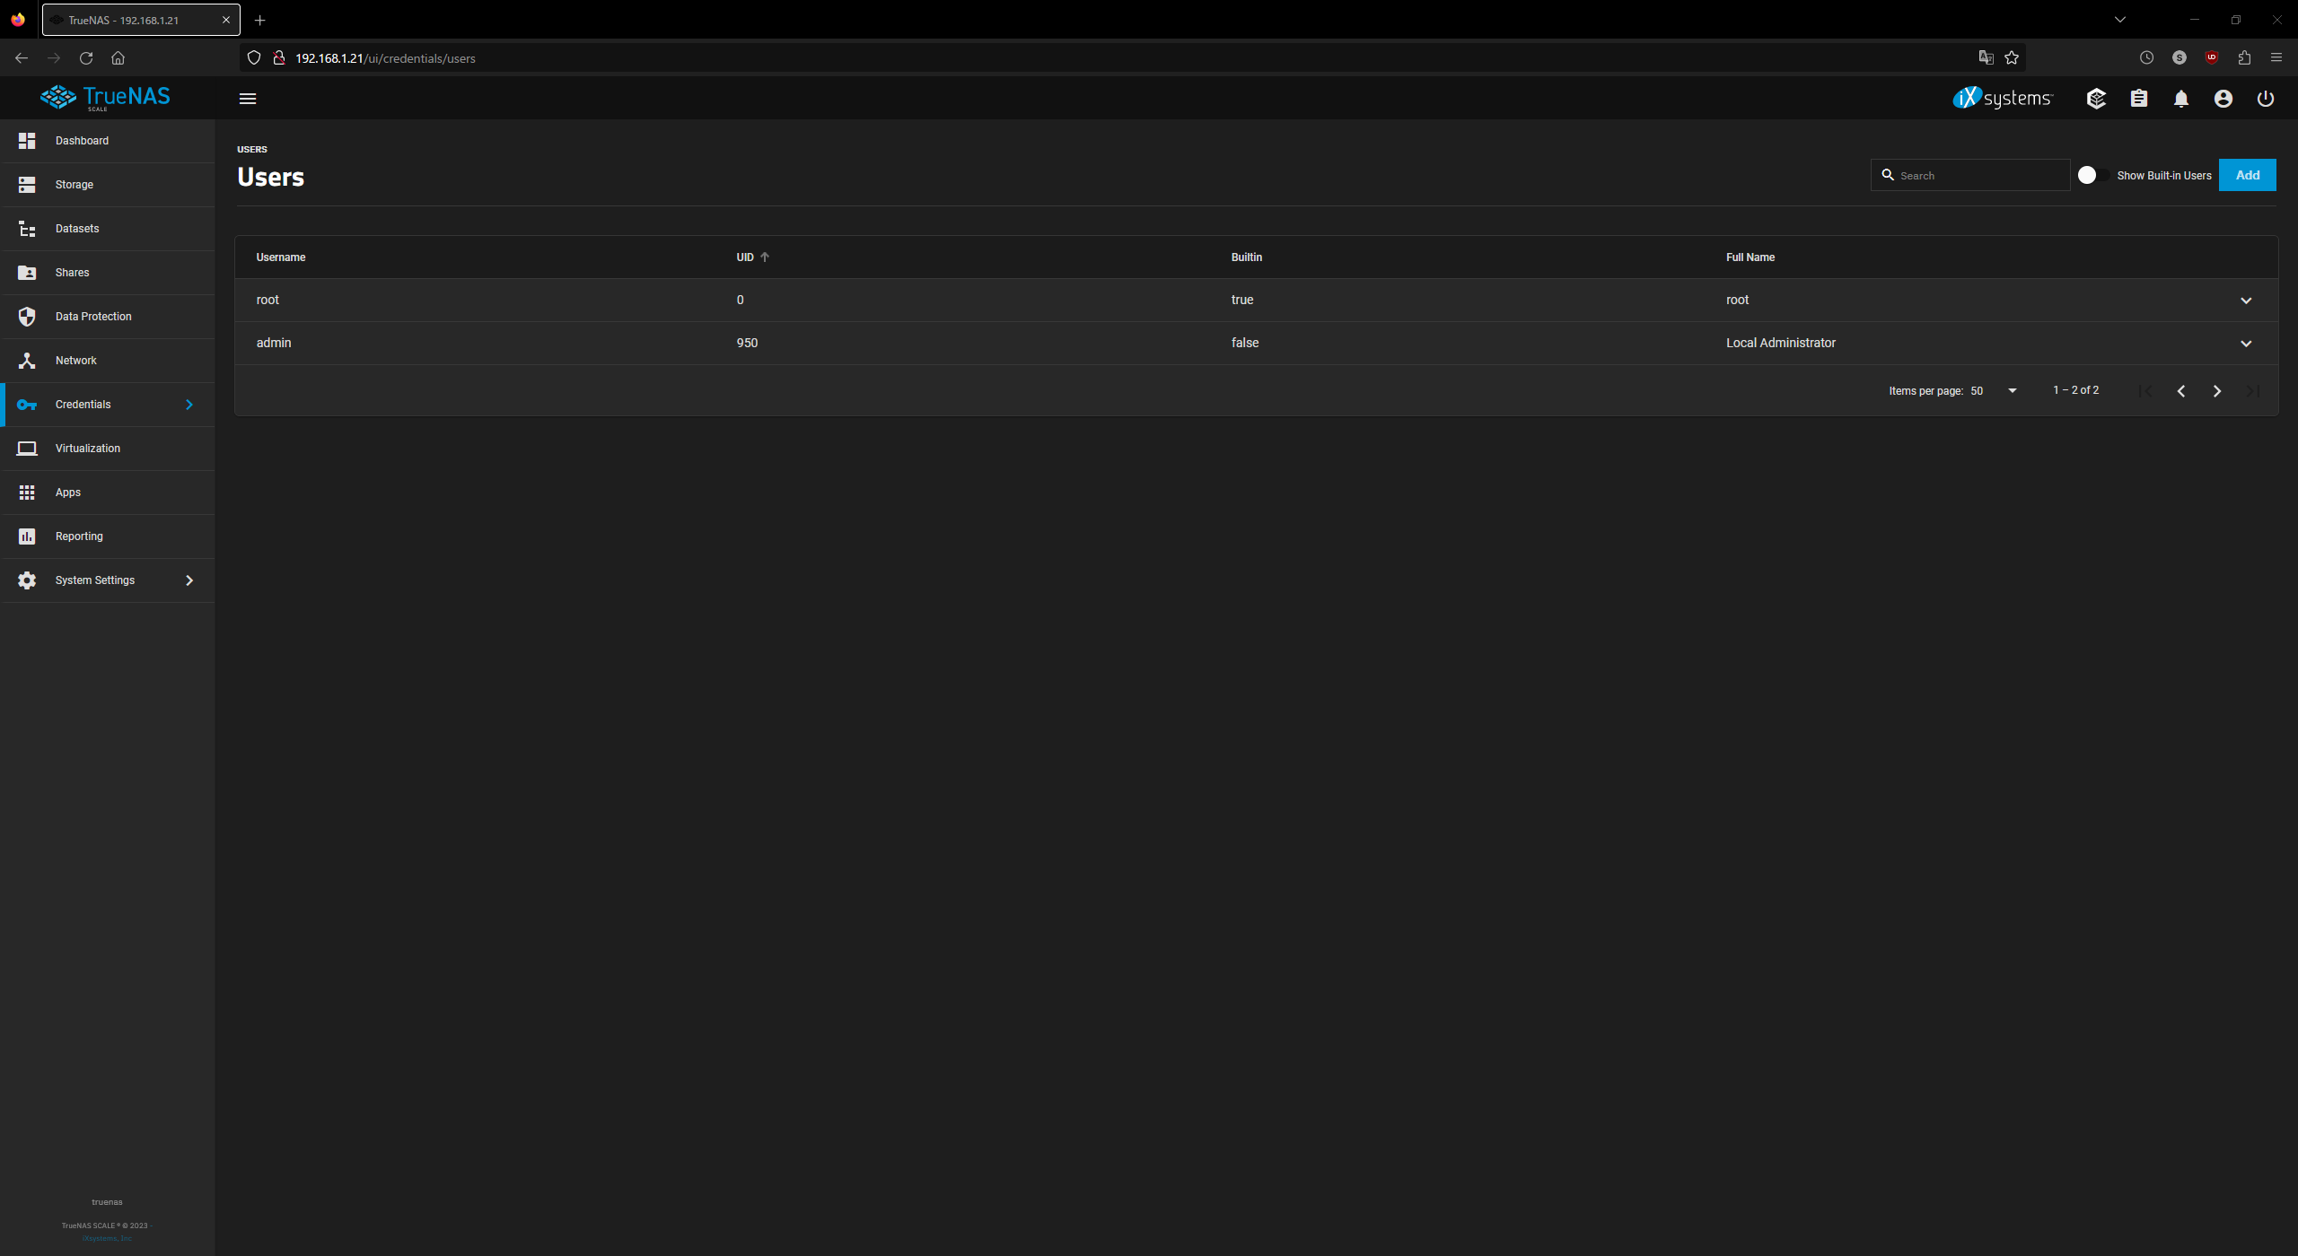Viewport: 2298px width, 1256px height.
Task: Open the Items per page dropdown
Action: [x=2011, y=390]
